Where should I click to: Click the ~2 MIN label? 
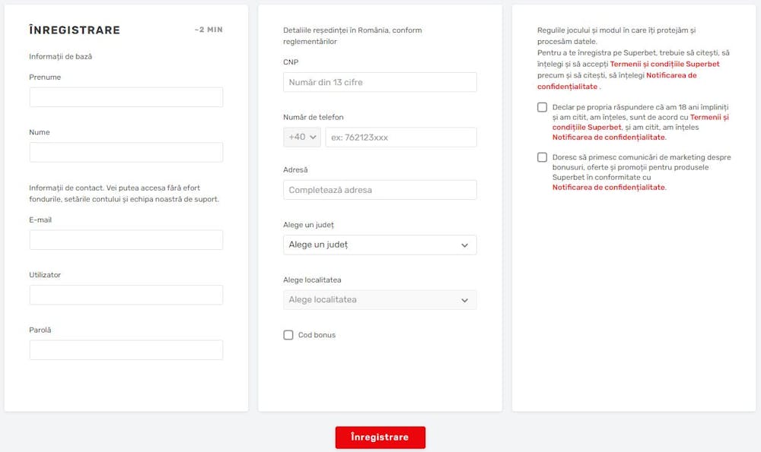(209, 30)
